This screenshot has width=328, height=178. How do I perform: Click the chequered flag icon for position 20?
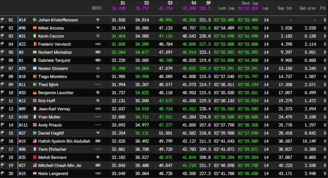(x=2, y=173)
